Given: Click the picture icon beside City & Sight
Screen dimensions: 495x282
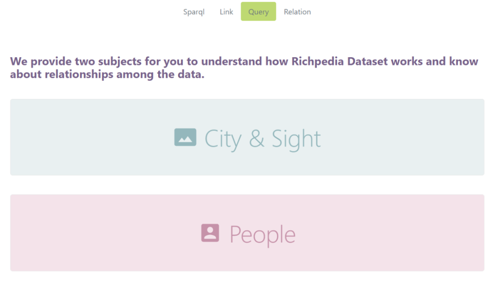Looking at the screenshot, I should pos(185,137).
